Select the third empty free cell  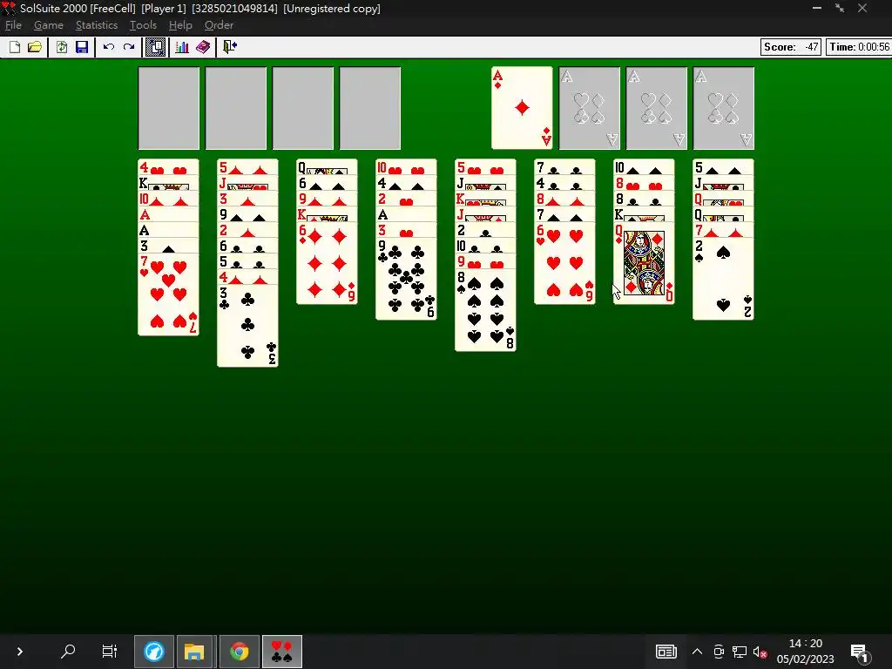pyautogui.click(x=302, y=108)
